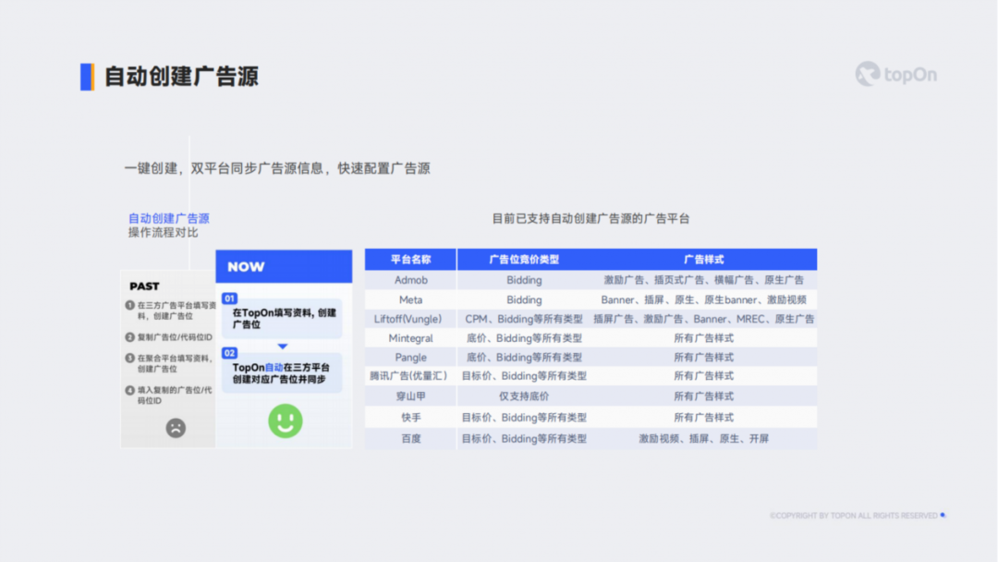Screen dimensions: 998x562
Task: Click the blue-orange title marker bar
Action: tap(87, 77)
